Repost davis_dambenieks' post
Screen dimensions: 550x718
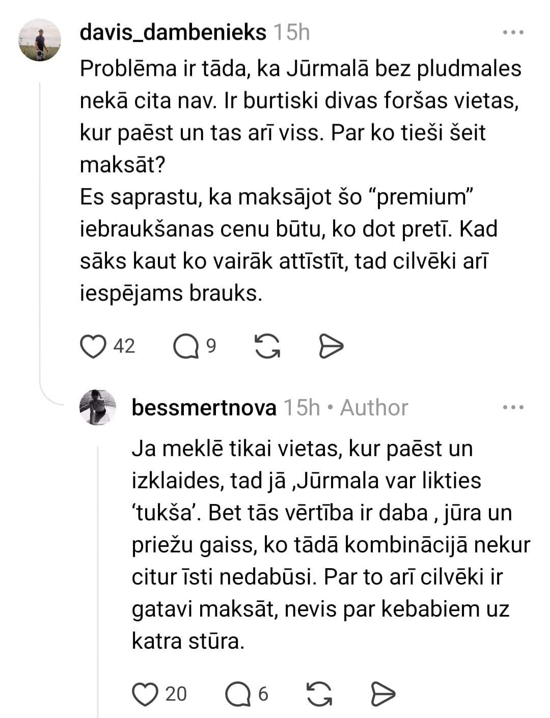point(267,347)
